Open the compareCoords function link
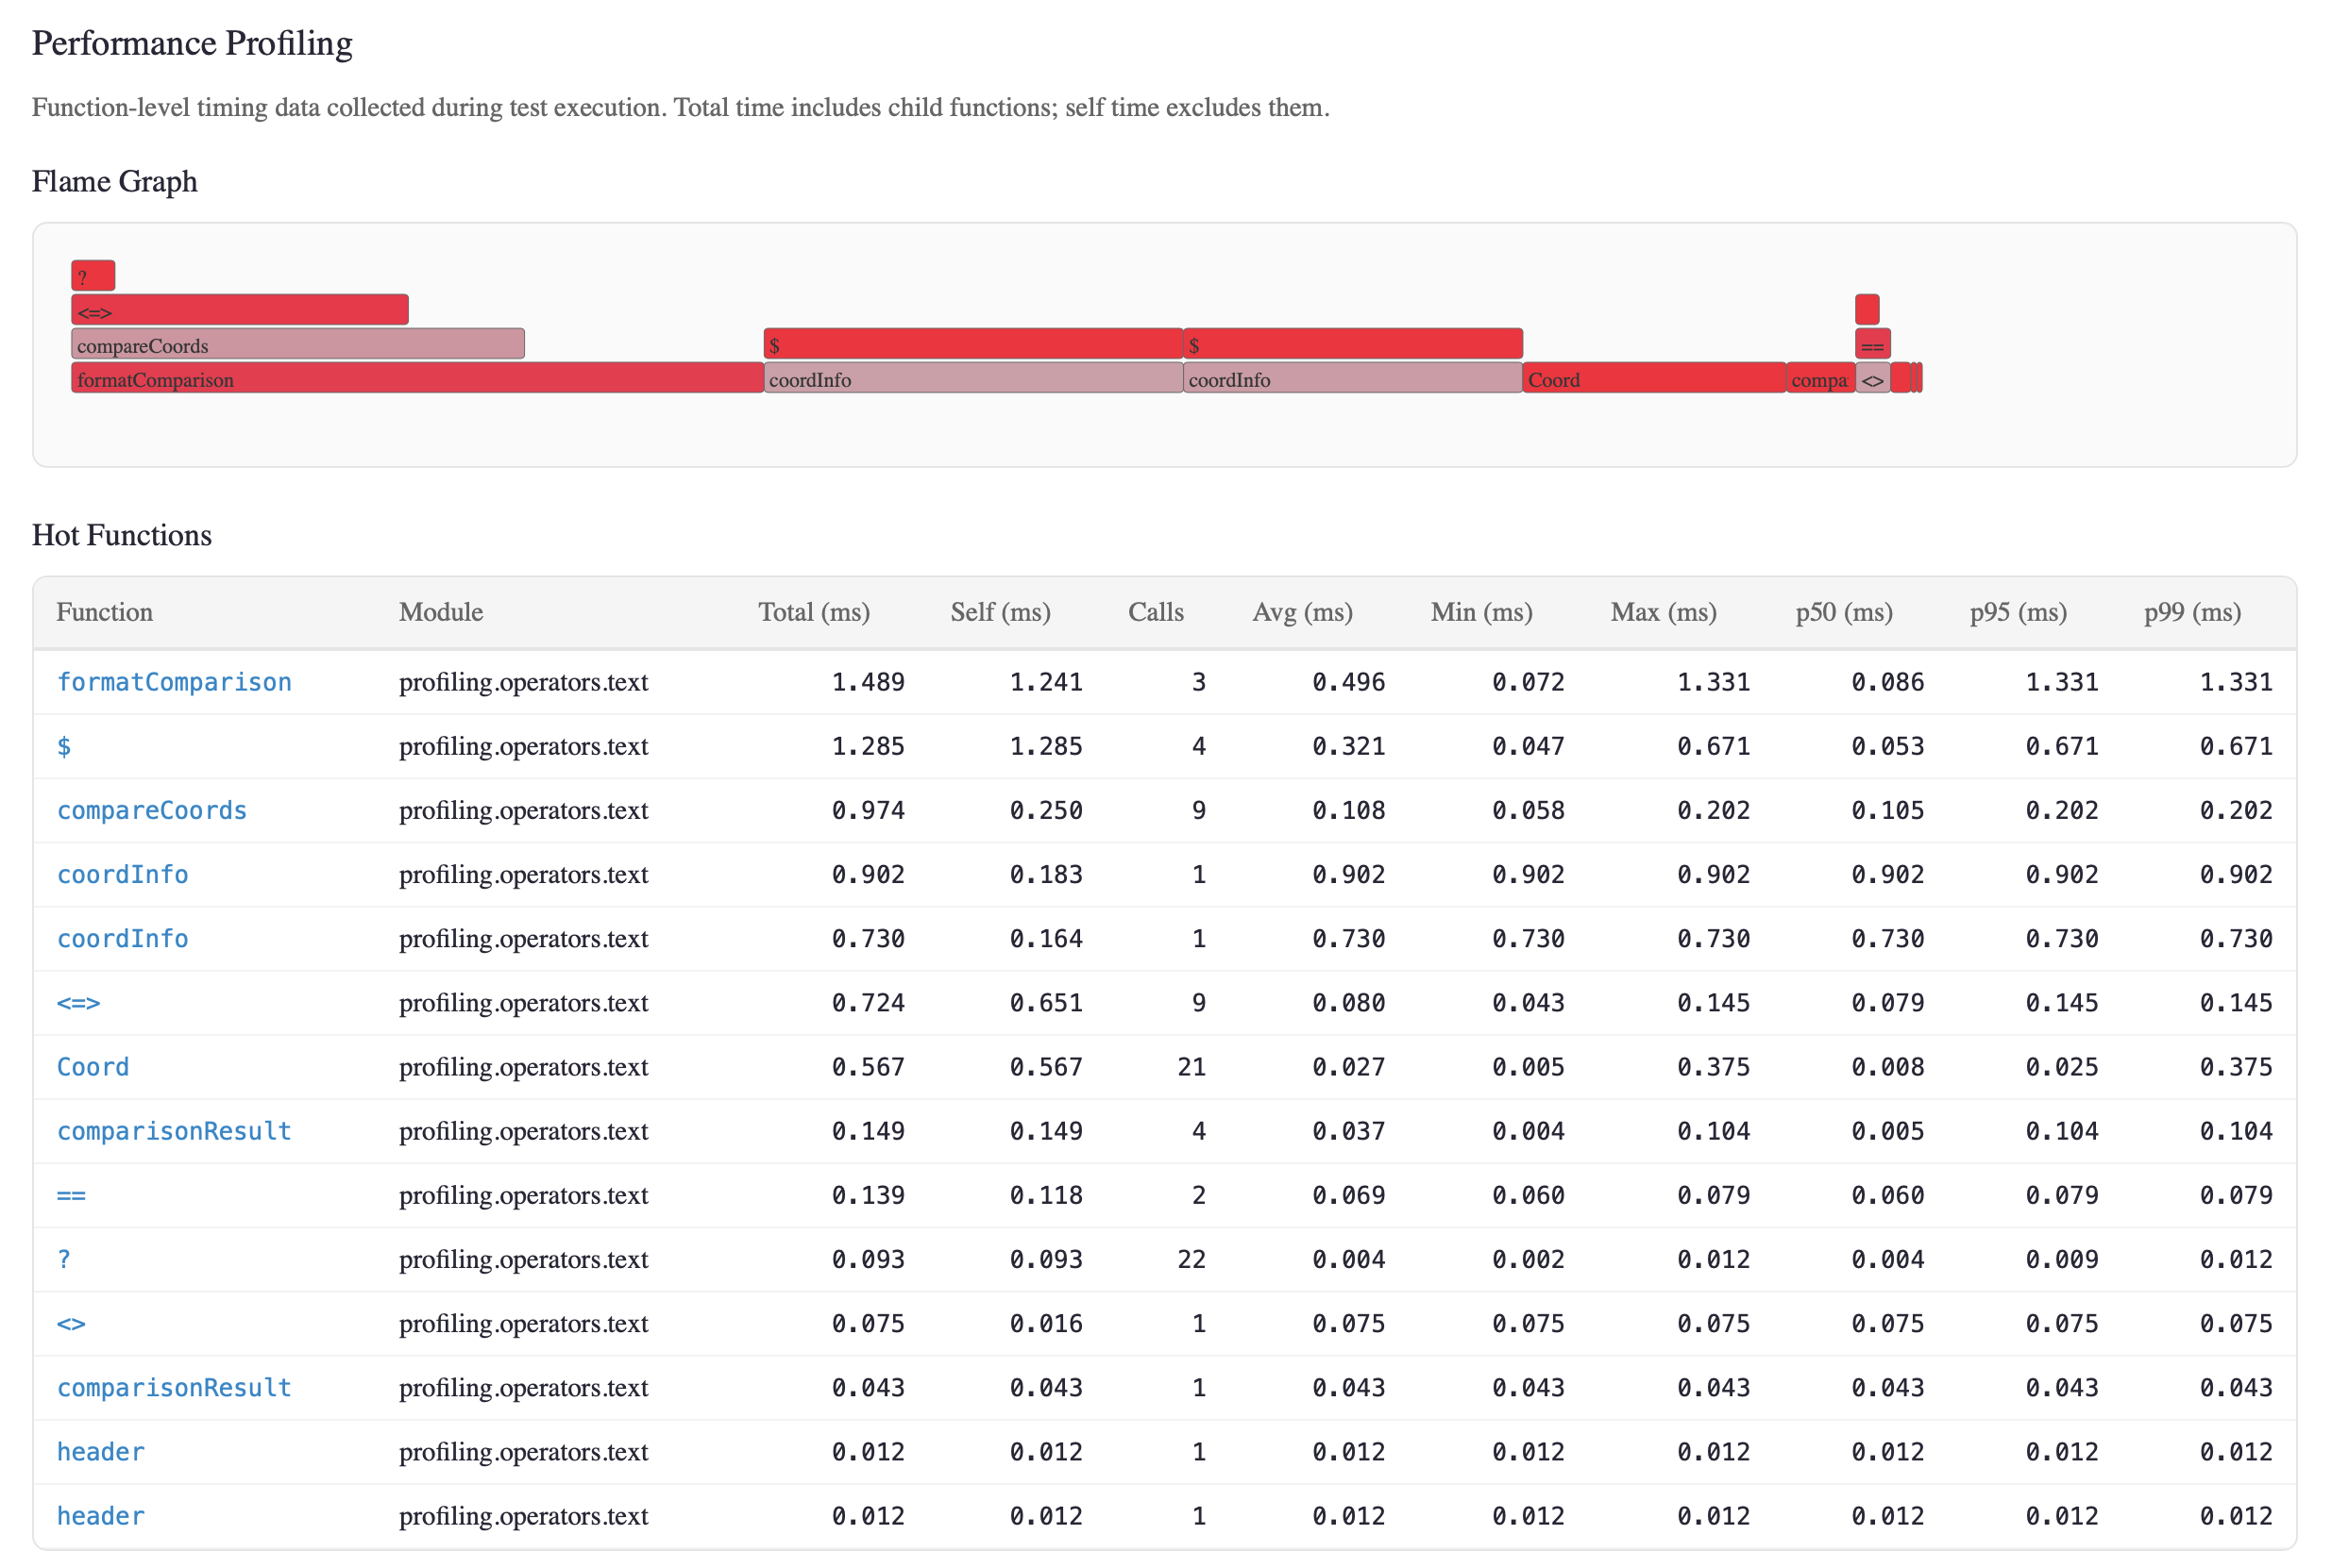The width and height of the screenshot is (2332, 1568). click(152, 810)
